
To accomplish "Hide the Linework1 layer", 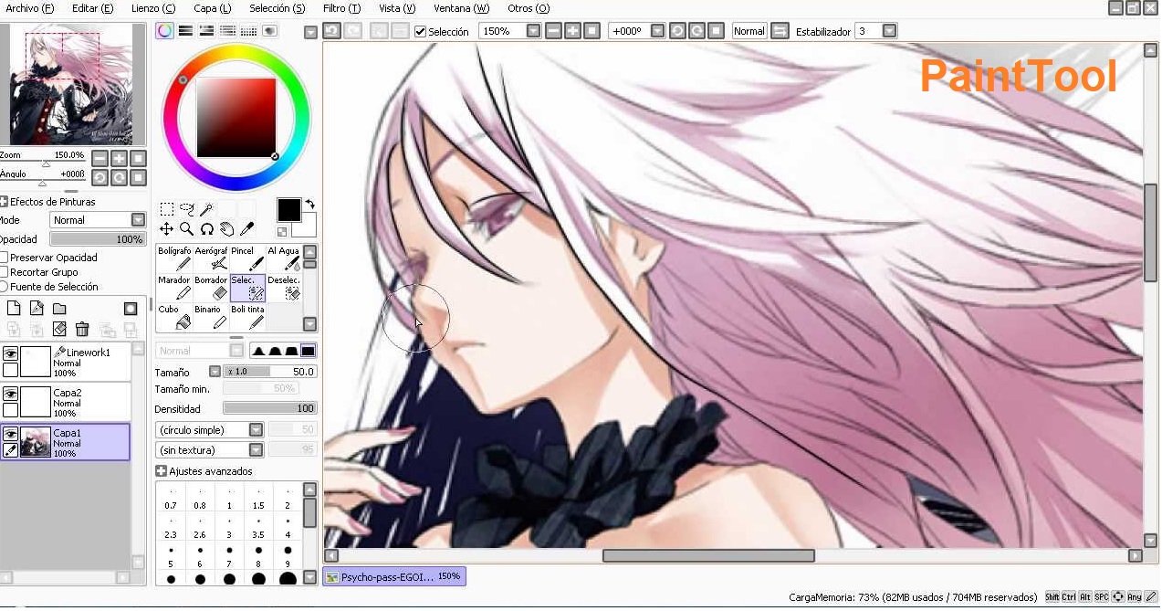I will point(10,353).
